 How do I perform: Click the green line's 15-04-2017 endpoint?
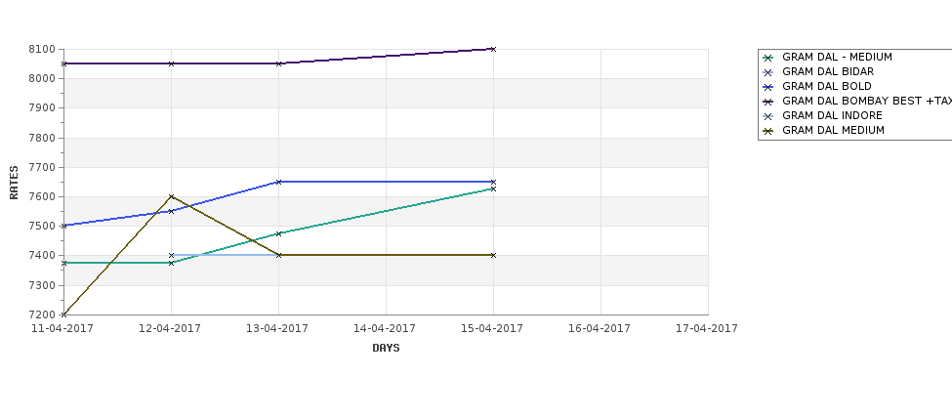[493, 189]
